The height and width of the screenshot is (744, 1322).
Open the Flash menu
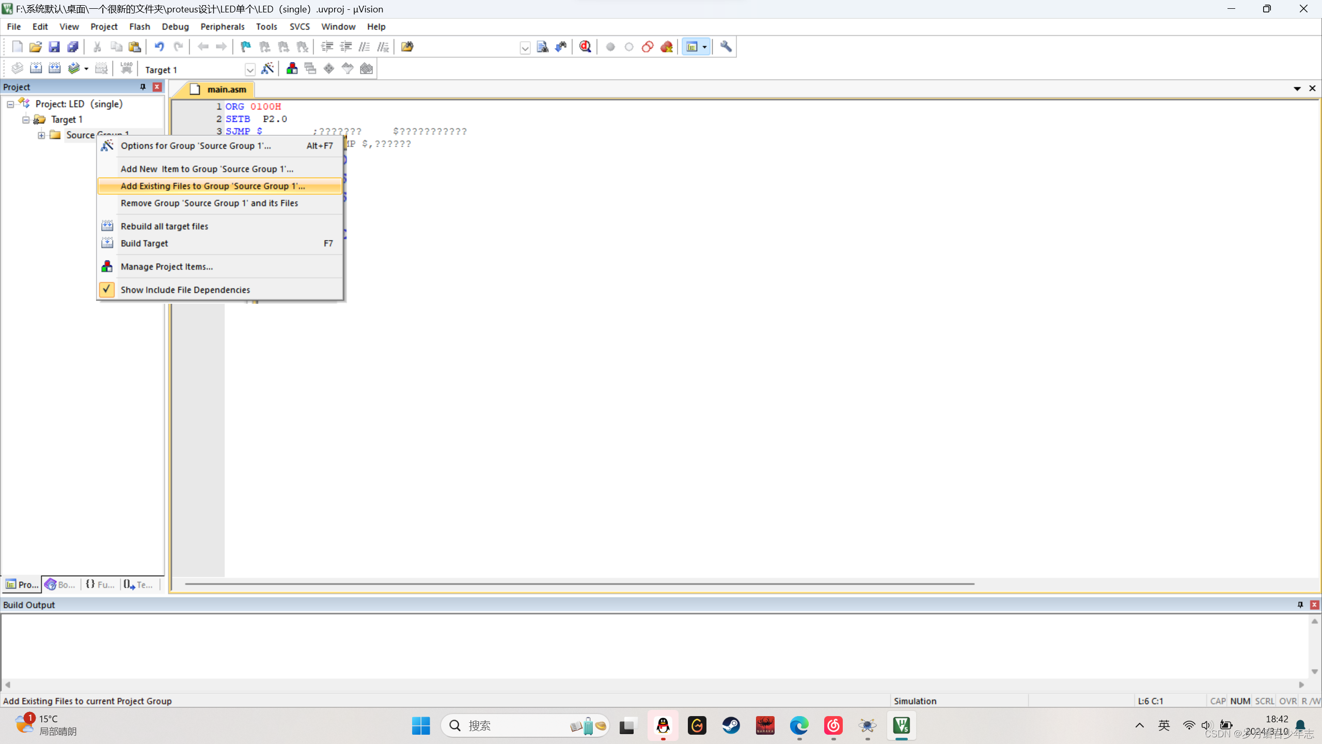click(x=139, y=26)
